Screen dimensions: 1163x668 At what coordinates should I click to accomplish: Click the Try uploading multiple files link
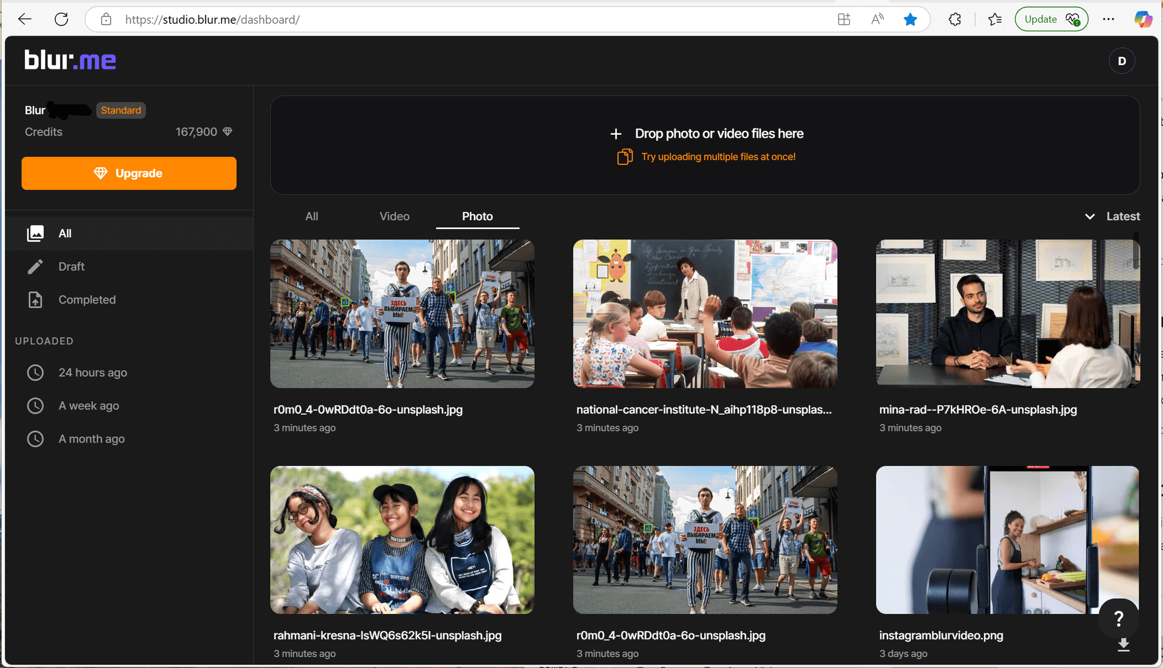point(718,156)
